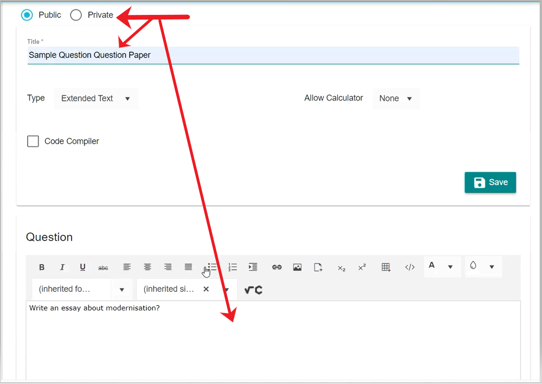Insert a numbered list

pyautogui.click(x=233, y=267)
